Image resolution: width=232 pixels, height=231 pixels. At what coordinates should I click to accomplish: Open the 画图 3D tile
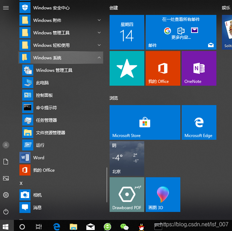coord(163,195)
